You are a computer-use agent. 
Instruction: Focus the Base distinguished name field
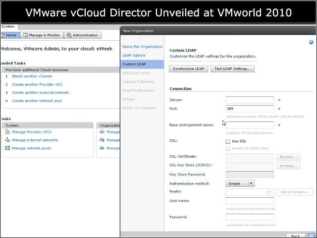tap(250, 125)
